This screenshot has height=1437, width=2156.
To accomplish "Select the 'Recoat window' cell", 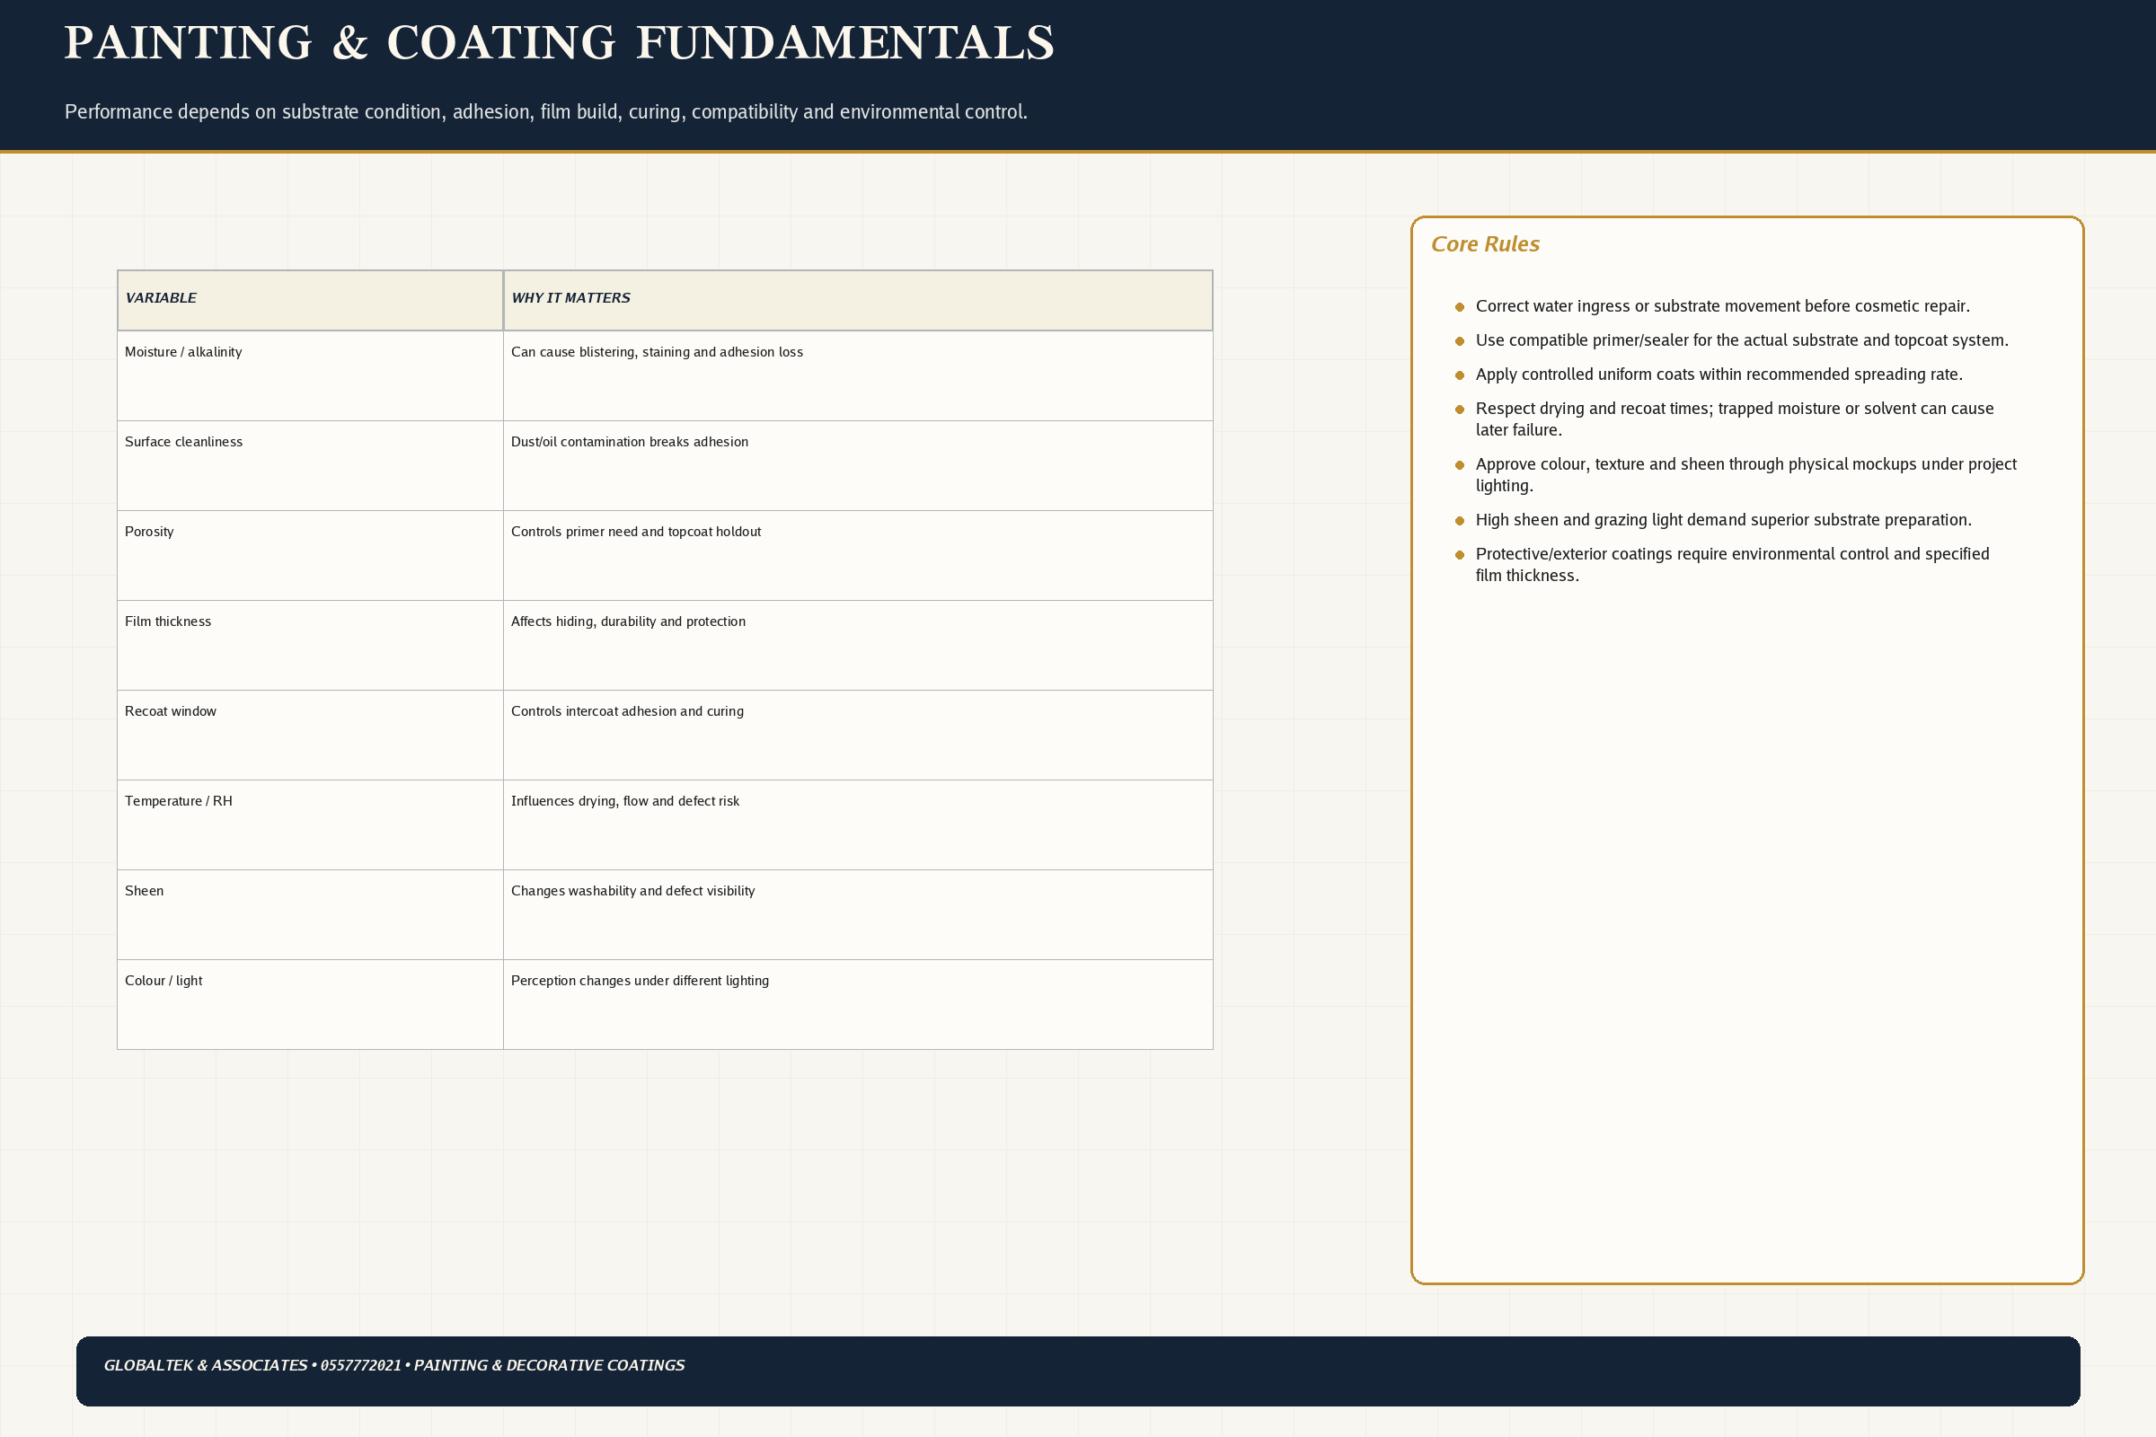I will coord(310,735).
